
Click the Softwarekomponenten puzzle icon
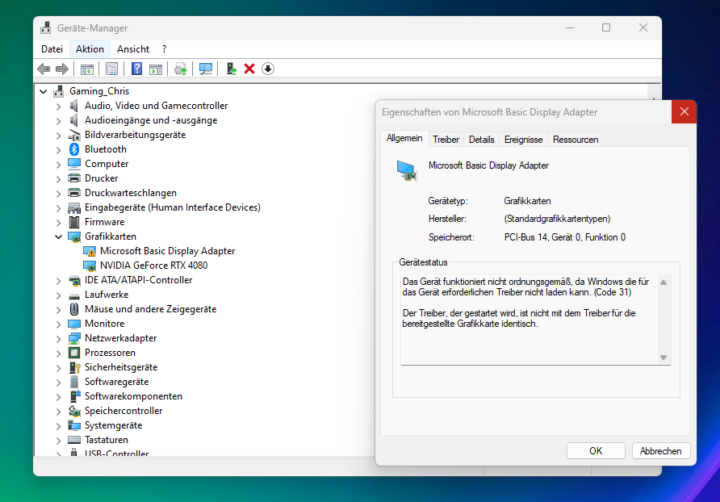tap(75, 396)
